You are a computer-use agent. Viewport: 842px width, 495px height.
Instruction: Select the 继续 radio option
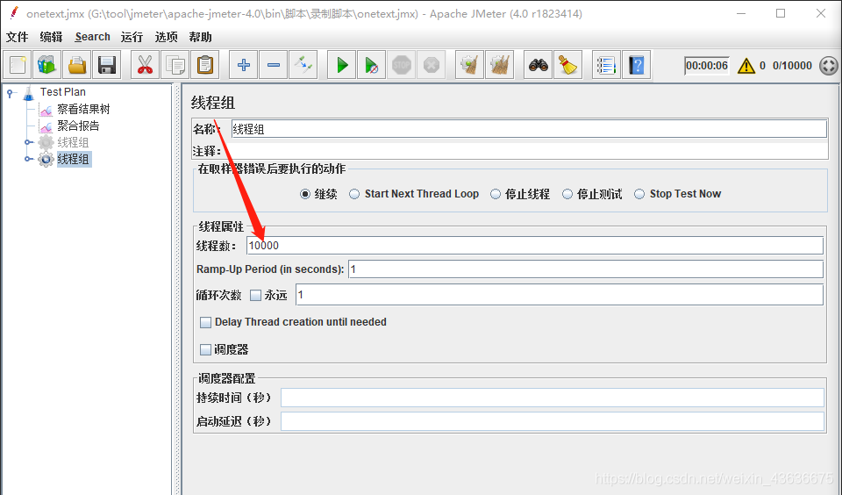pos(305,194)
